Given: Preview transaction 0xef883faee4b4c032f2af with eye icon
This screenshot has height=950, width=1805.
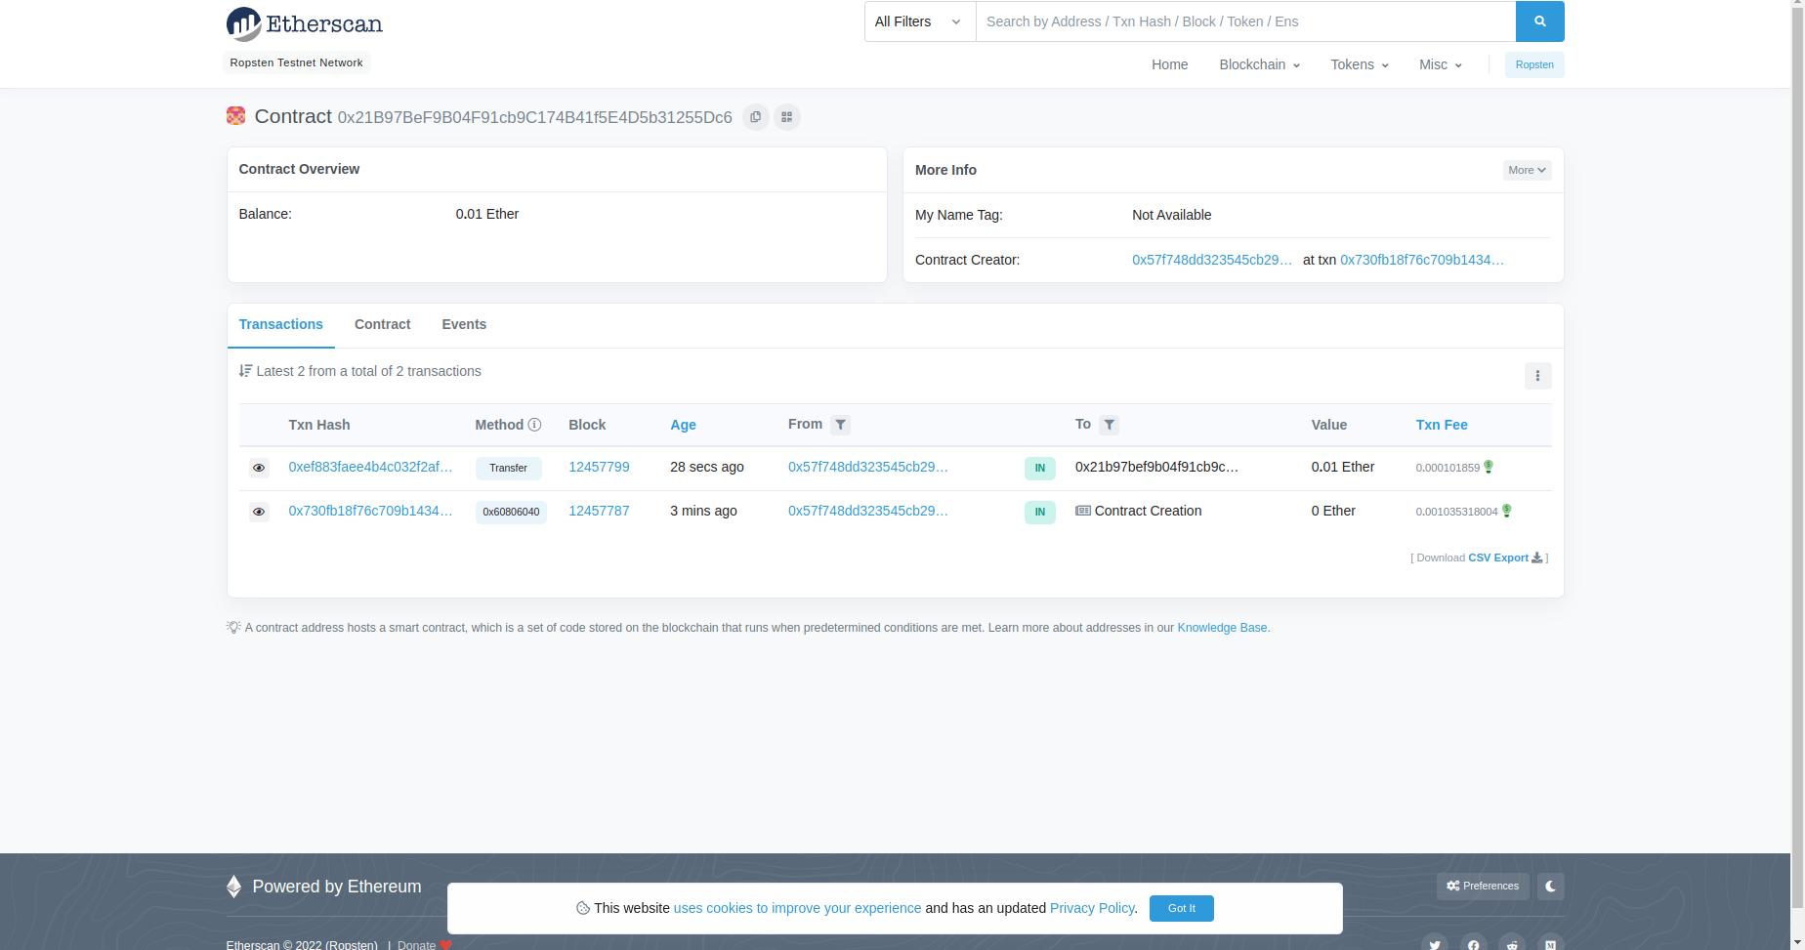Looking at the screenshot, I should pos(259,468).
